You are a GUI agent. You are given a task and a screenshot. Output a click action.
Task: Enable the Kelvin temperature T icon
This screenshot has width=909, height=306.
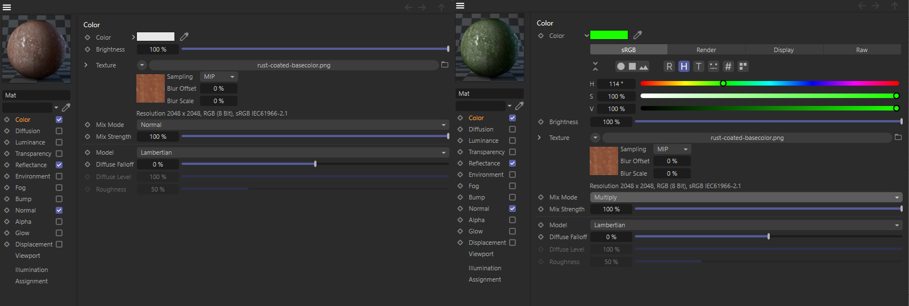(x=699, y=66)
